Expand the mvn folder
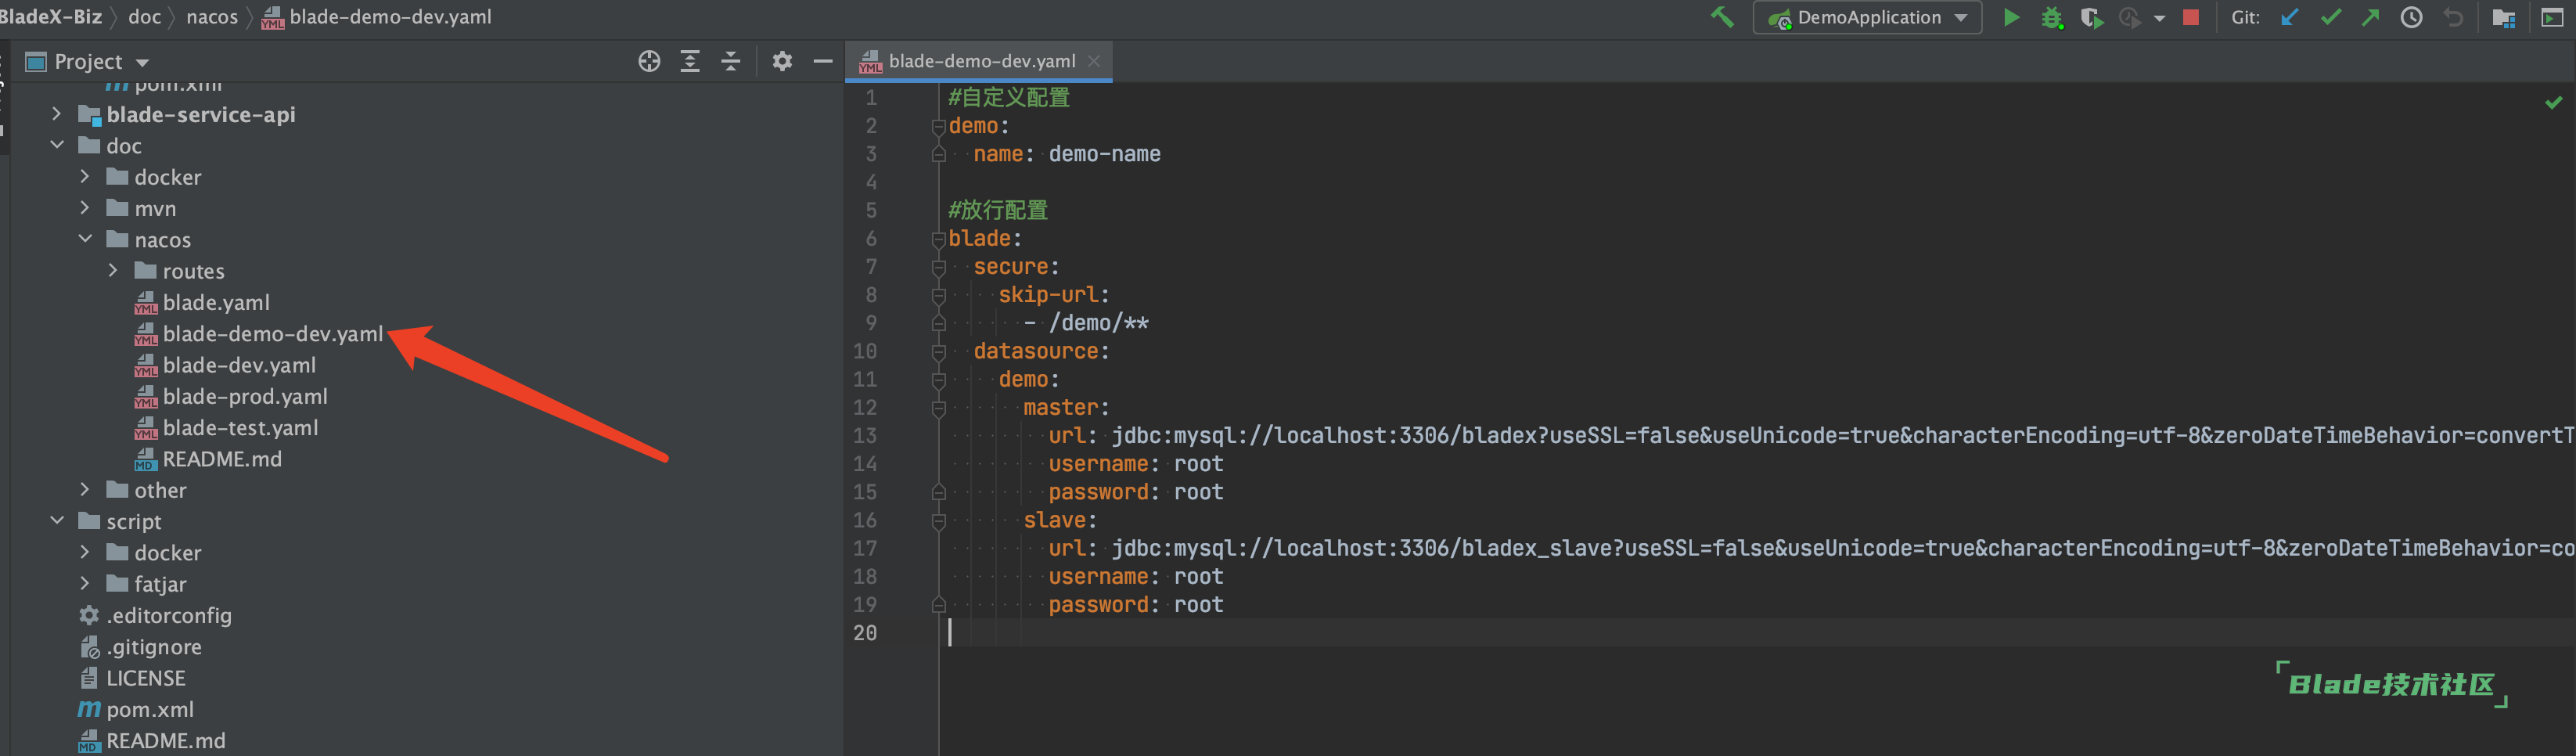The height and width of the screenshot is (756, 2576). coord(85,208)
